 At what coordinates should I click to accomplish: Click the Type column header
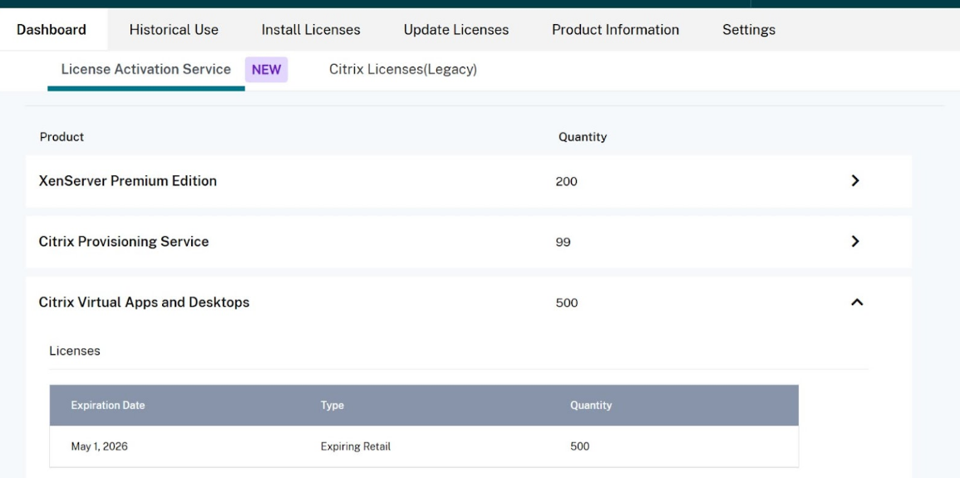[332, 406]
